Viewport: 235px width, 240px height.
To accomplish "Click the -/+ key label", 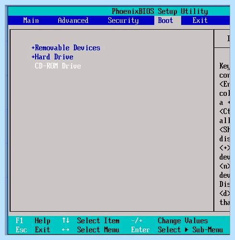I will 137,221.
